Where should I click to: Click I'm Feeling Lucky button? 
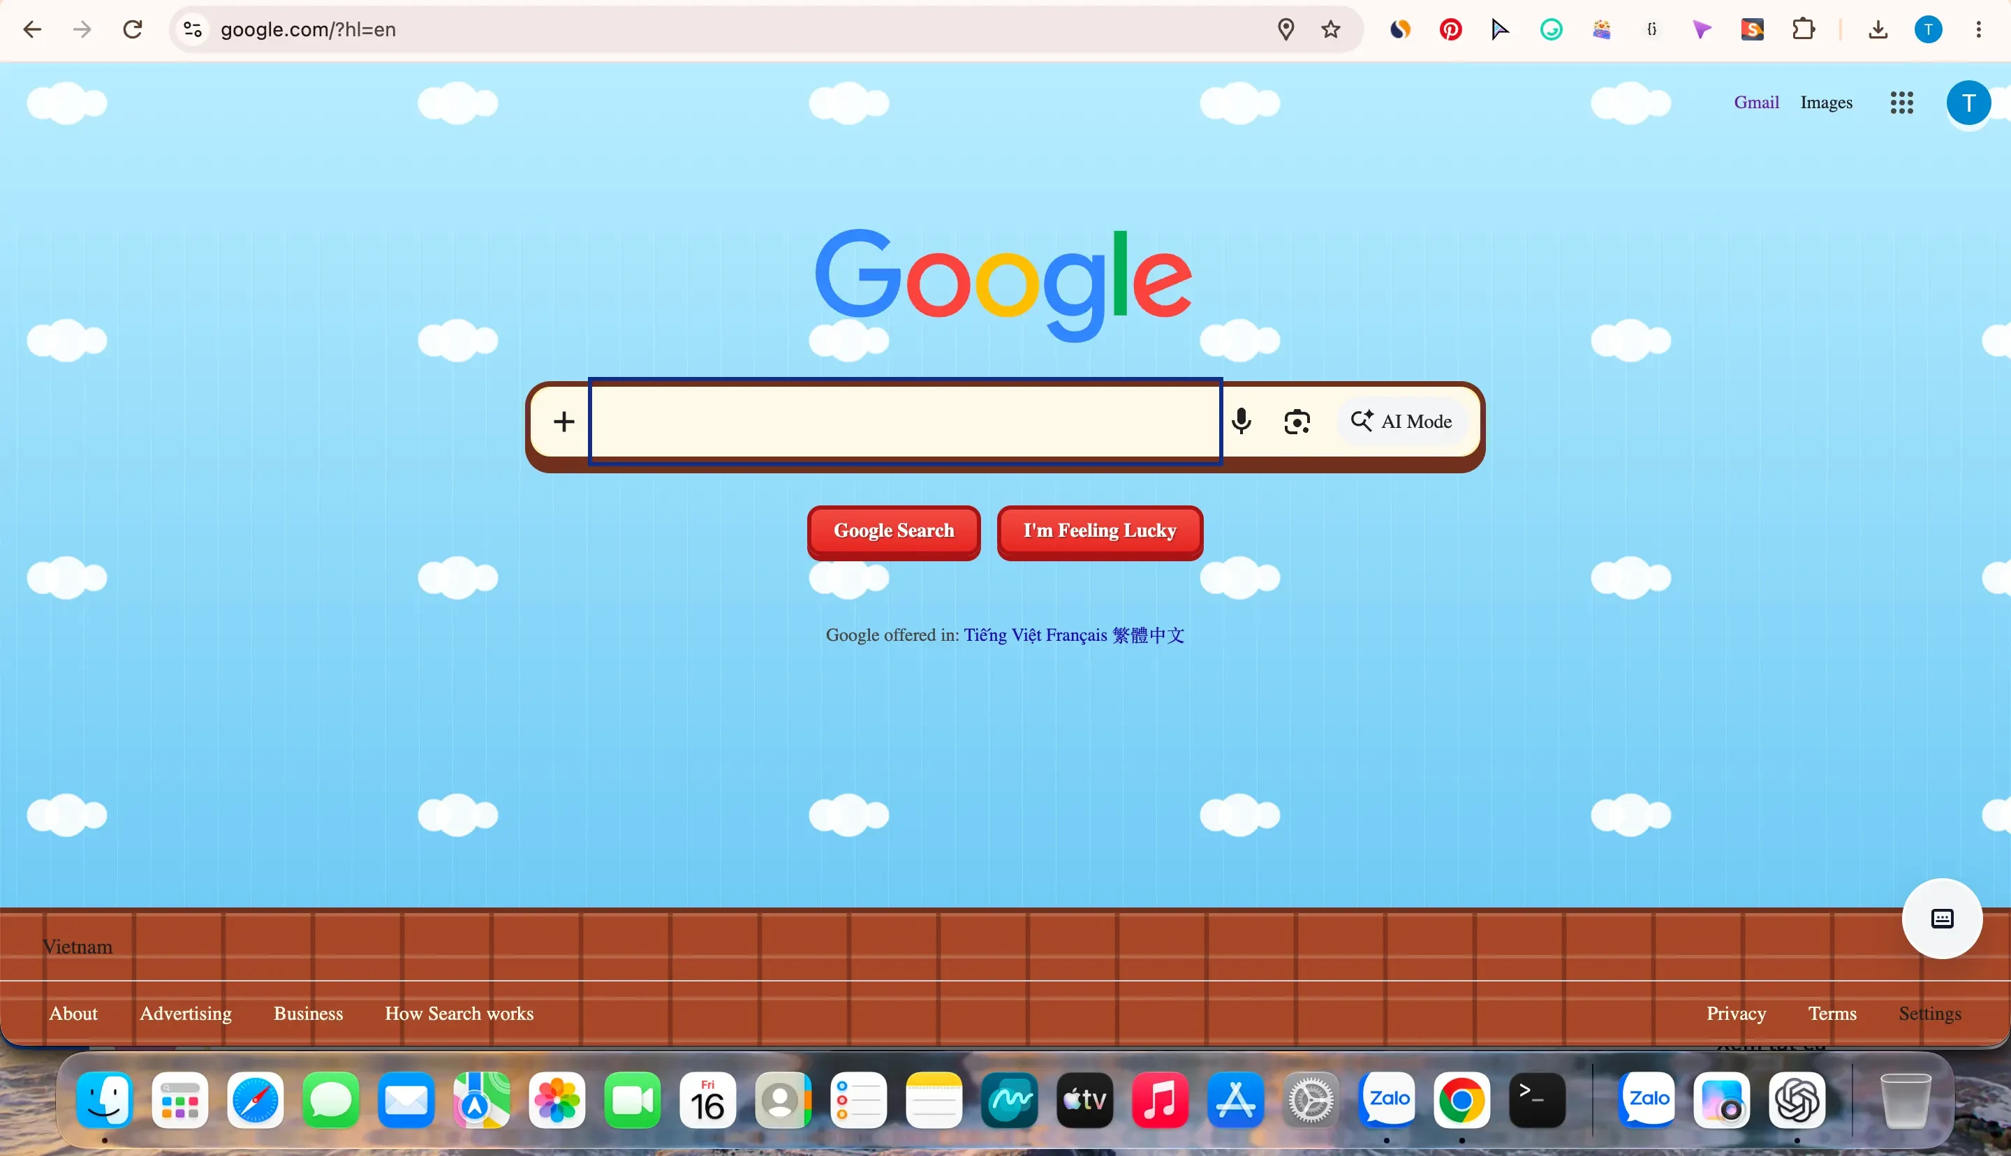pyautogui.click(x=1100, y=531)
